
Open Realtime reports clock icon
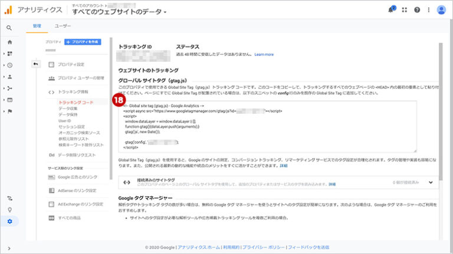(10, 65)
